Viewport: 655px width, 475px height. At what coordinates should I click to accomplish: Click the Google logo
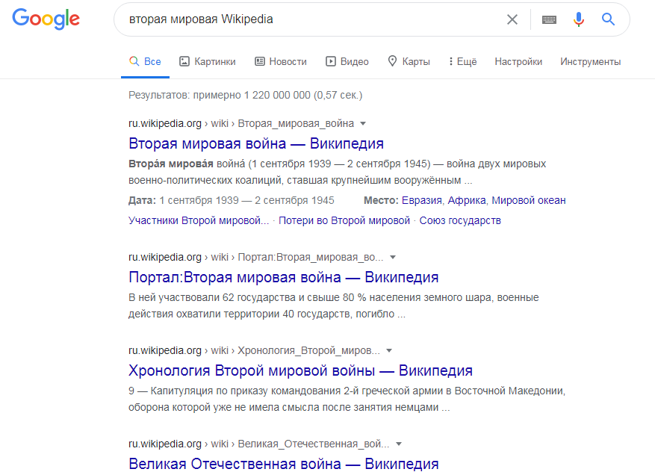point(46,19)
